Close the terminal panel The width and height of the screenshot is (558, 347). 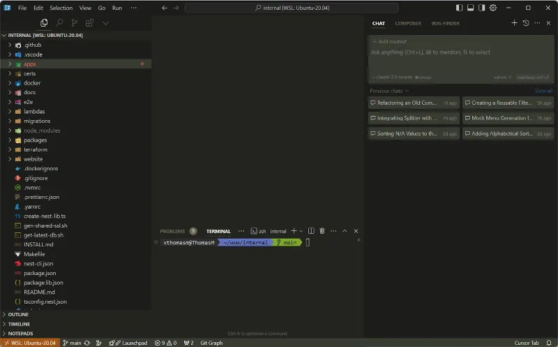[356, 231]
